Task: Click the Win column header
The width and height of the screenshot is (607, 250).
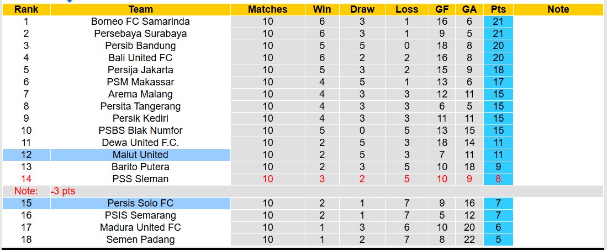Action: (322, 9)
